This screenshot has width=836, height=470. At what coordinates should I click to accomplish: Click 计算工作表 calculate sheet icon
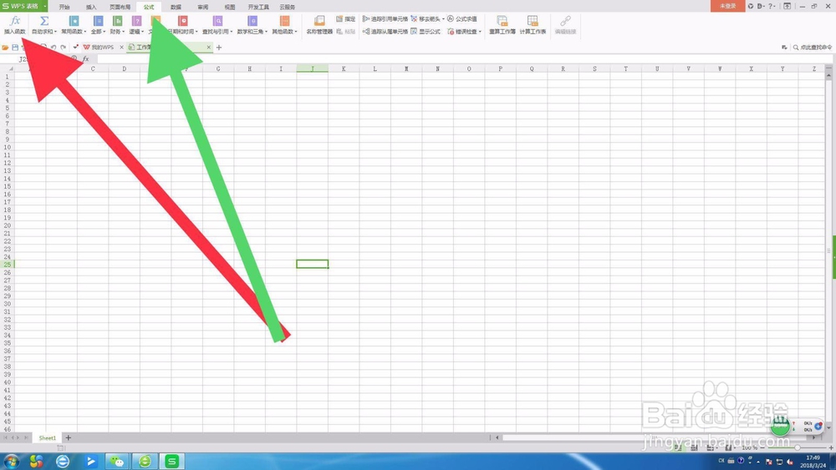(x=533, y=21)
